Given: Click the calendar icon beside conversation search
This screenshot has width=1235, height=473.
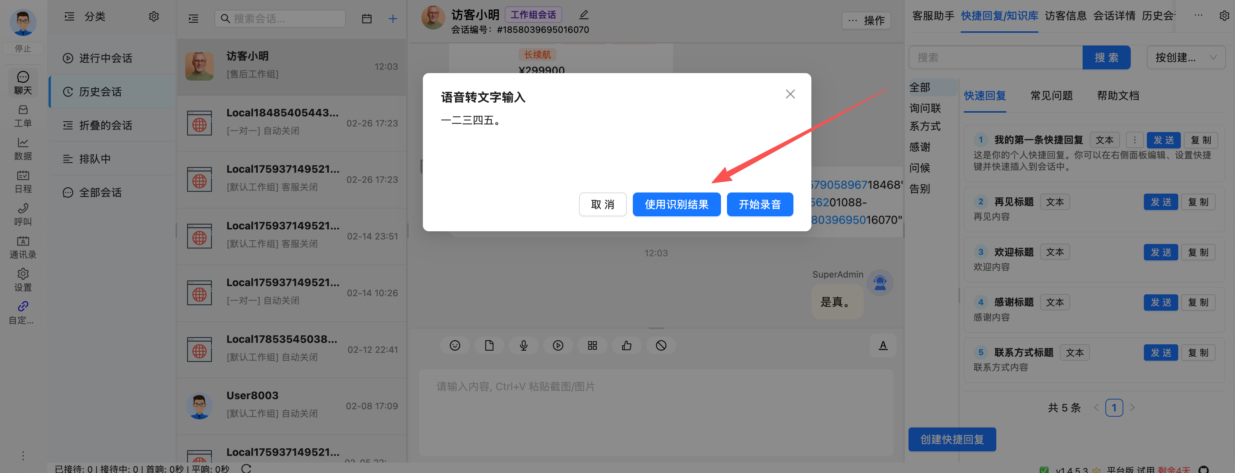Looking at the screenshot, I should [x=367, y=19].
